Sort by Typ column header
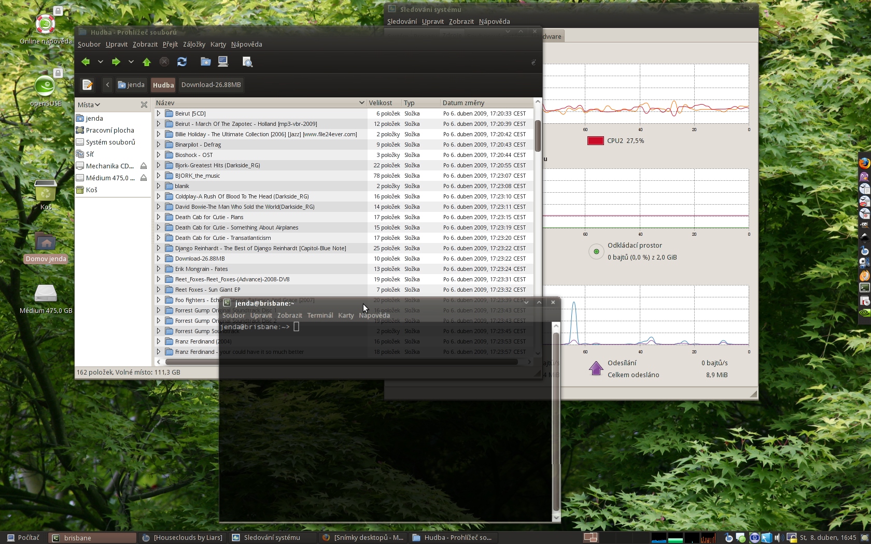Screen dimensions: 871x544 pyautogui.click(x=420, y=103)
